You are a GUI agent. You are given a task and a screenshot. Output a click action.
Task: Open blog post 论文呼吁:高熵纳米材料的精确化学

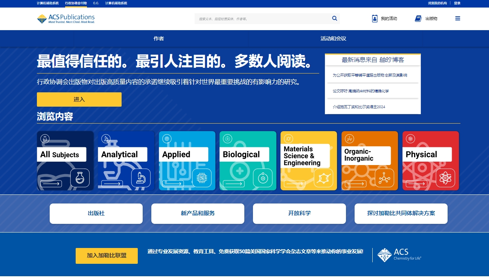361,91
